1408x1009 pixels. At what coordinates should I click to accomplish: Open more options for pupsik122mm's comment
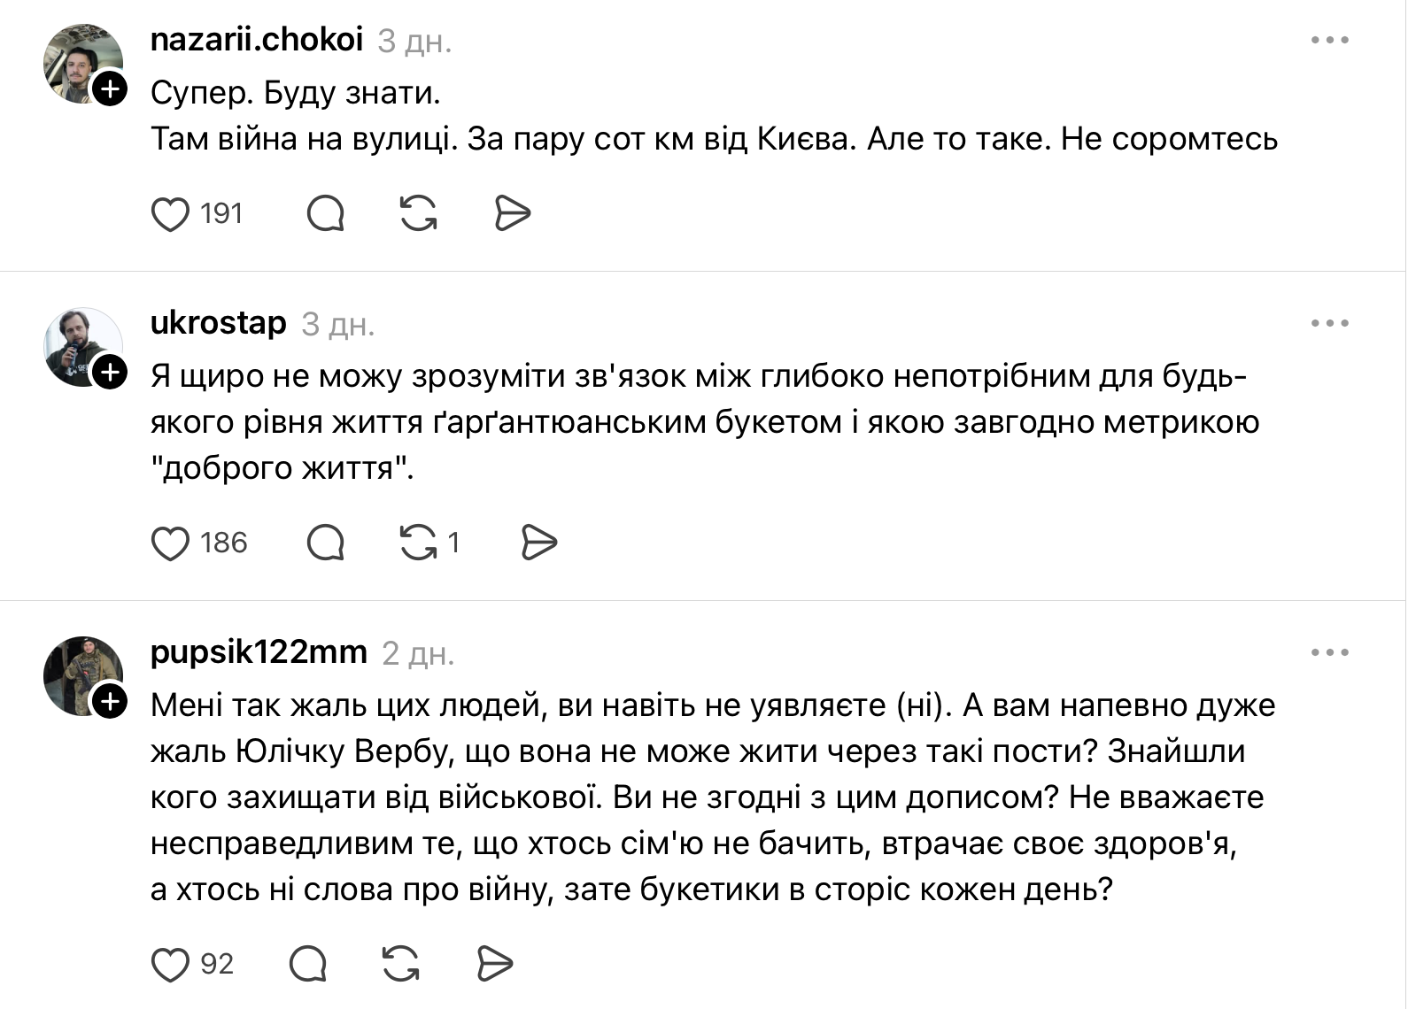pos(1330,653)
